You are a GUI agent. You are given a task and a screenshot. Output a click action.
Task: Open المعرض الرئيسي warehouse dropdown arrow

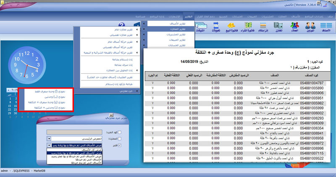[x=49, y=139]
